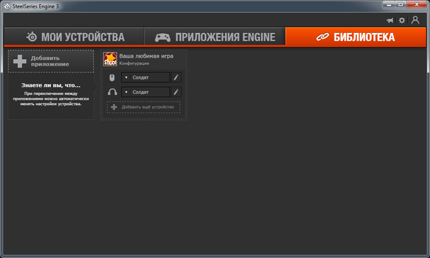Maximize the SteelSeries Engine window
Screen dimensions: 430x258
pyautogui.click(x=401, y=5)
